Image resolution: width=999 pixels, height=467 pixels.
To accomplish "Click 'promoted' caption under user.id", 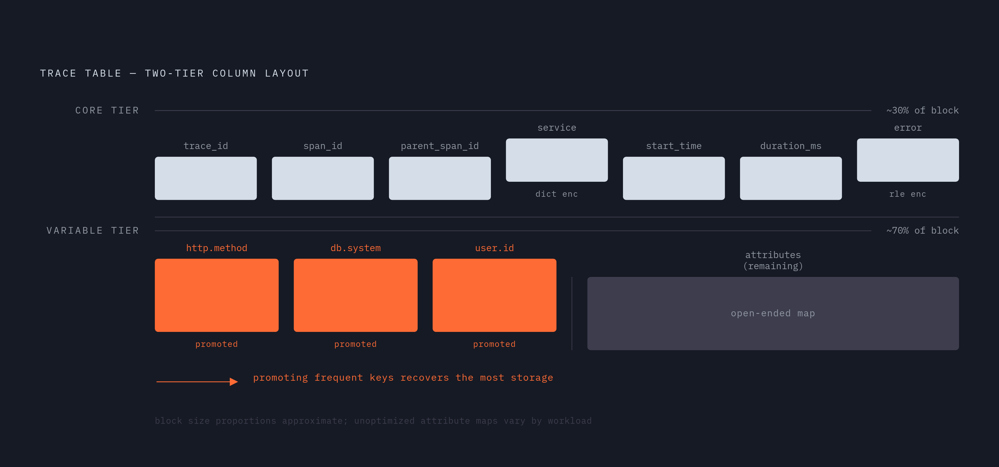I will coord(495,344).
